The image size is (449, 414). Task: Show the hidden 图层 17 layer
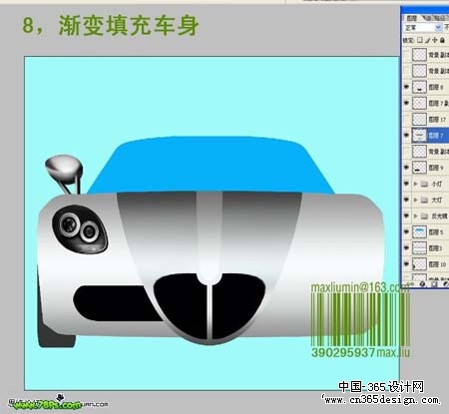pyautogui.click(x=406, y=119)
